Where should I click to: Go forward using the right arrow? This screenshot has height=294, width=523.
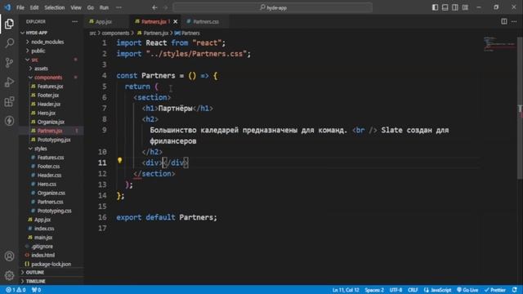tap(165, 7)
